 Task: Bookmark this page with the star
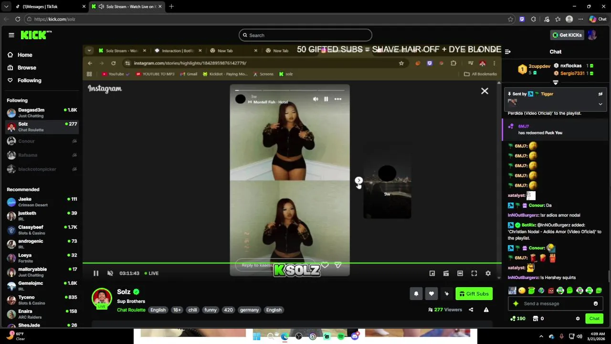[510, 19]
